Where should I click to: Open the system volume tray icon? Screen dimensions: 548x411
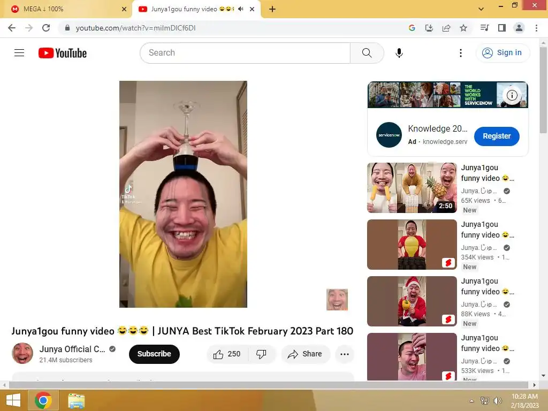[497, 401]
